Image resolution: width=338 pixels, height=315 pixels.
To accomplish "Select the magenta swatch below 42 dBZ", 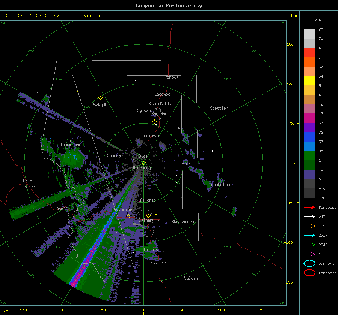I will (x=309, y=118).
